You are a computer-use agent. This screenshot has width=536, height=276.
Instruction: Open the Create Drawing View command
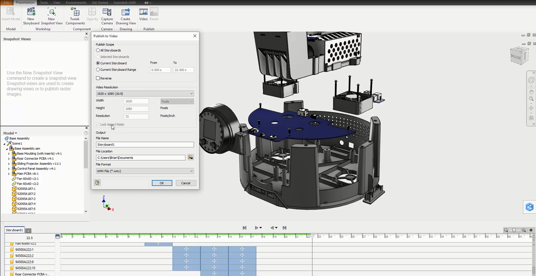pos(126,17)
